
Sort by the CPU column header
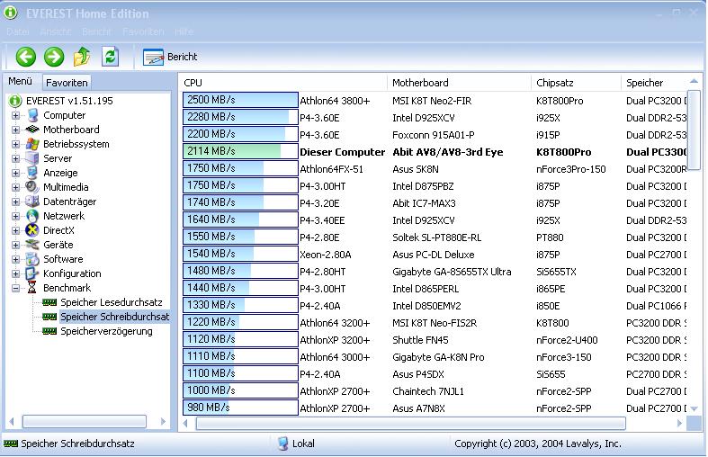point(283,83)
